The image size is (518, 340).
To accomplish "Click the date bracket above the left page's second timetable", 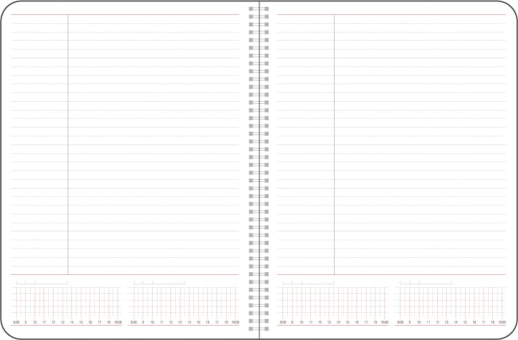I will pyautogui.click(x=159, y=282).
